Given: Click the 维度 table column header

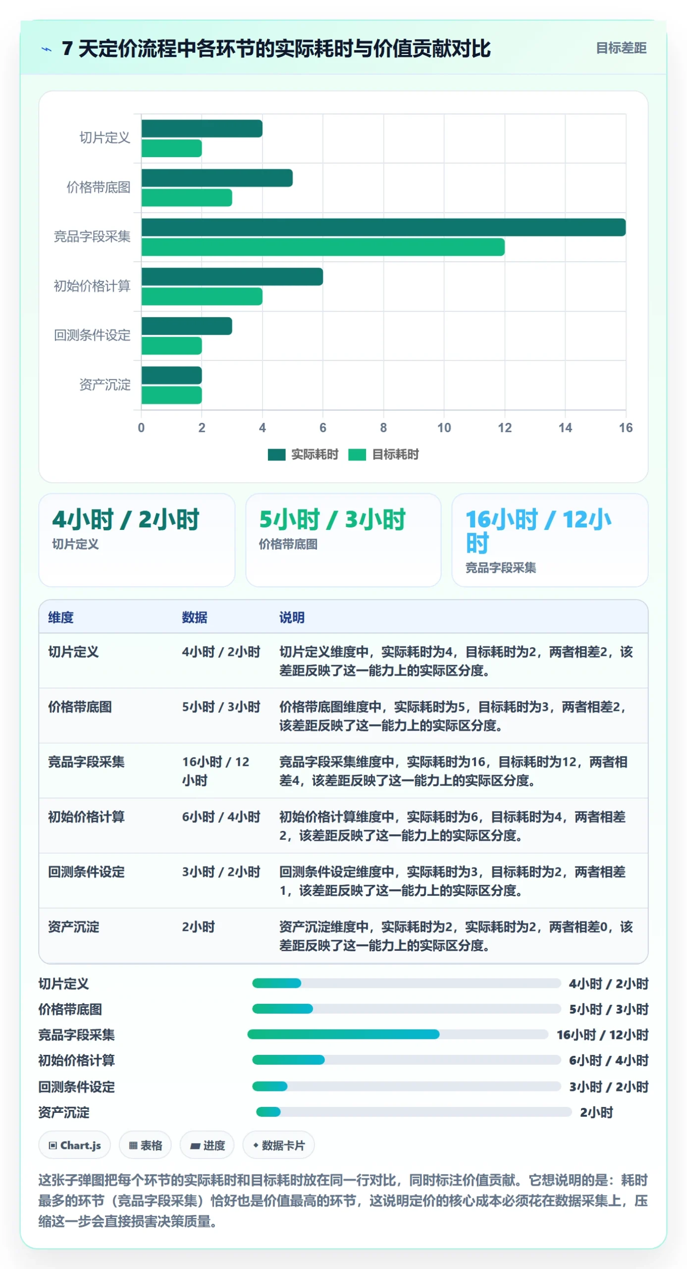Looking at the screenshot, I should coord(61,617).
